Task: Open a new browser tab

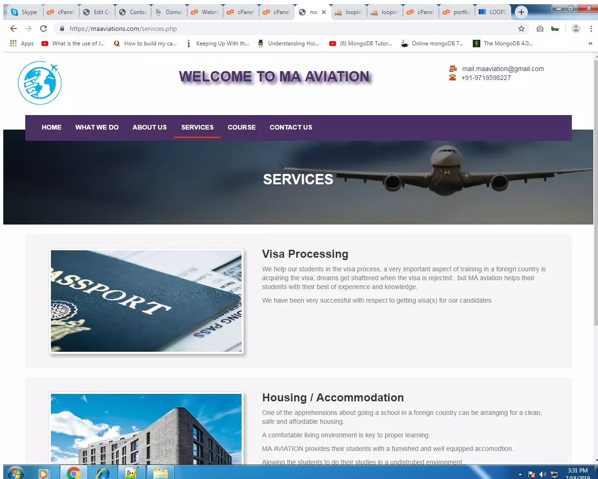Action: tap(521, 12)
